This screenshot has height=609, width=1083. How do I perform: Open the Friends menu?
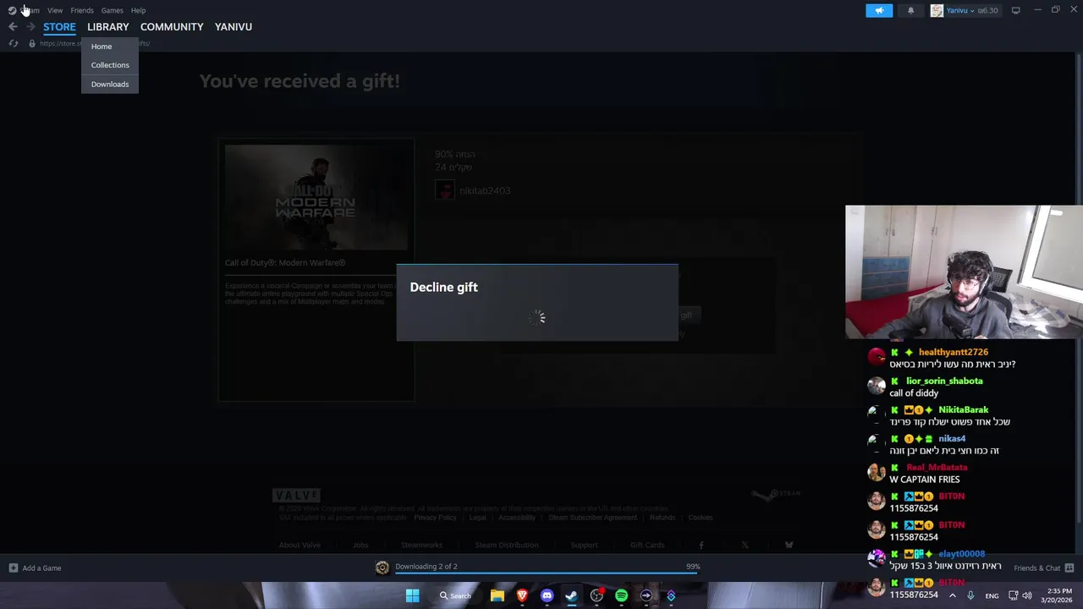(82, 10)
